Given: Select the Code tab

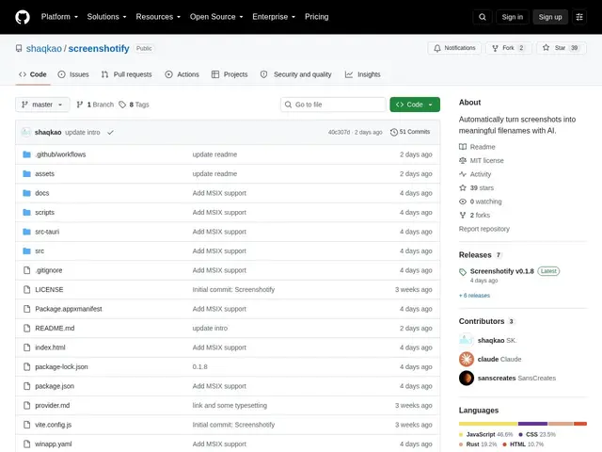Looking at the screenshot, I should tap(33, 74).
